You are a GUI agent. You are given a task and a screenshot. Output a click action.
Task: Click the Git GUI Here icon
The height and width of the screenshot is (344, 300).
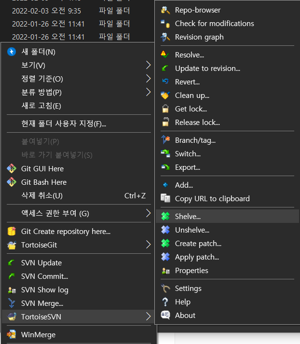(12, 168)
